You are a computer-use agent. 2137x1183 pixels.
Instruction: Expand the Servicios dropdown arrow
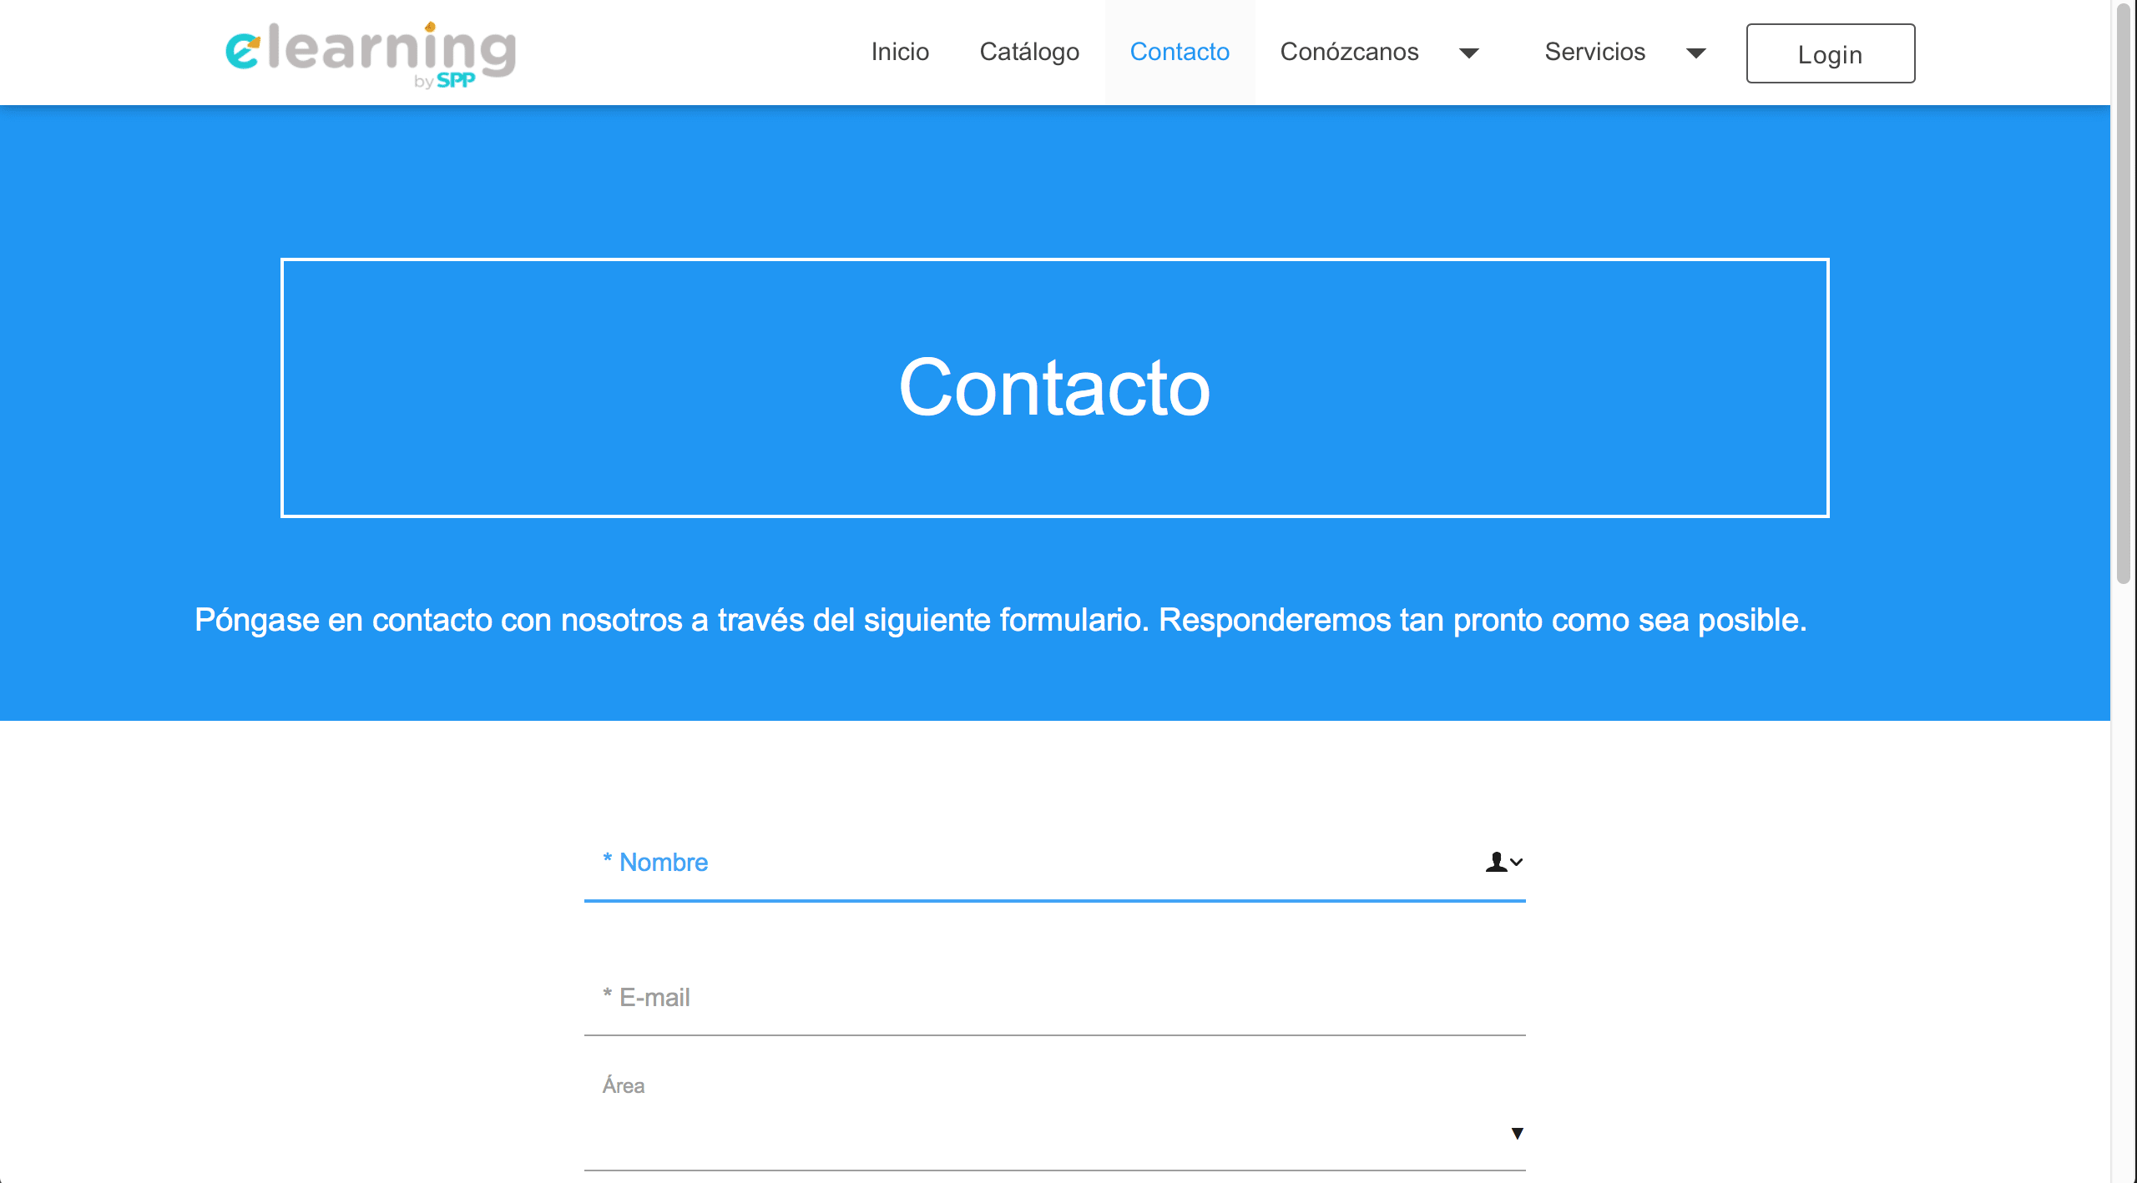[x=1695, y=53]
